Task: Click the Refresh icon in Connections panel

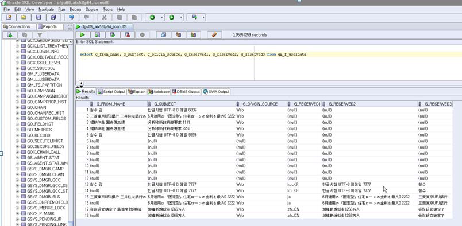Action: pos(25,35)
